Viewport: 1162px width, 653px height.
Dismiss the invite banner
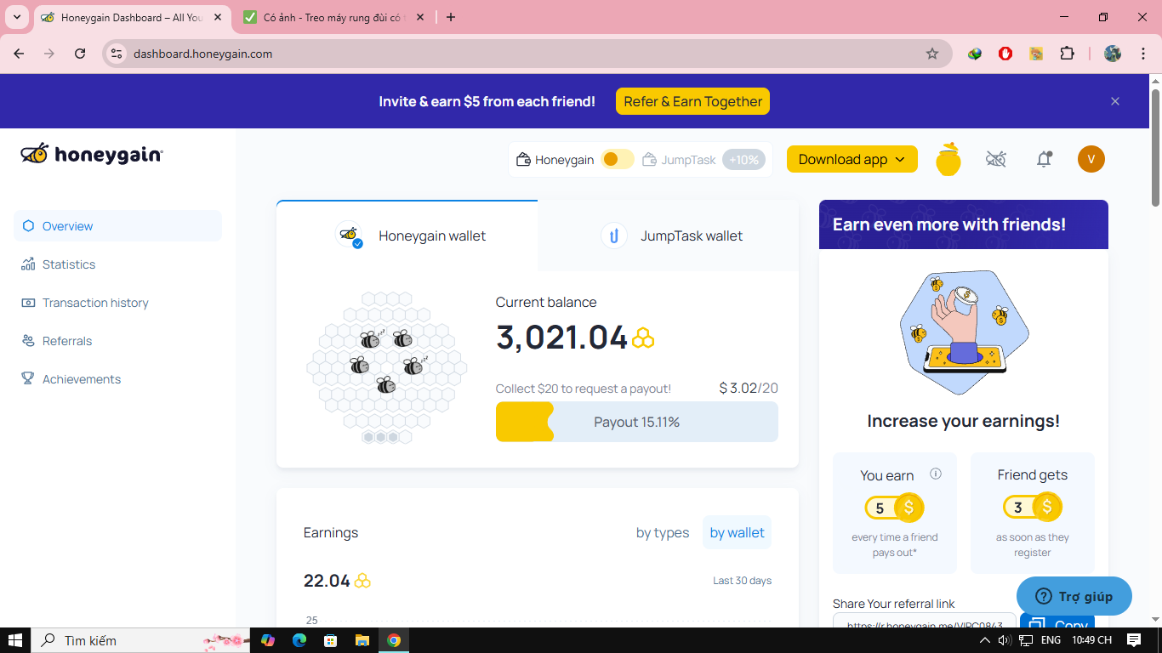coord(1115,101)
